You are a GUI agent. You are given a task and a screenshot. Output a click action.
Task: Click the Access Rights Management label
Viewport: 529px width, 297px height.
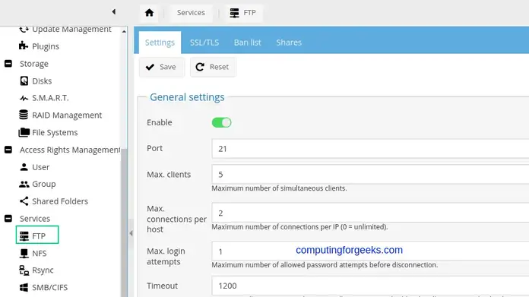point(70,150)
